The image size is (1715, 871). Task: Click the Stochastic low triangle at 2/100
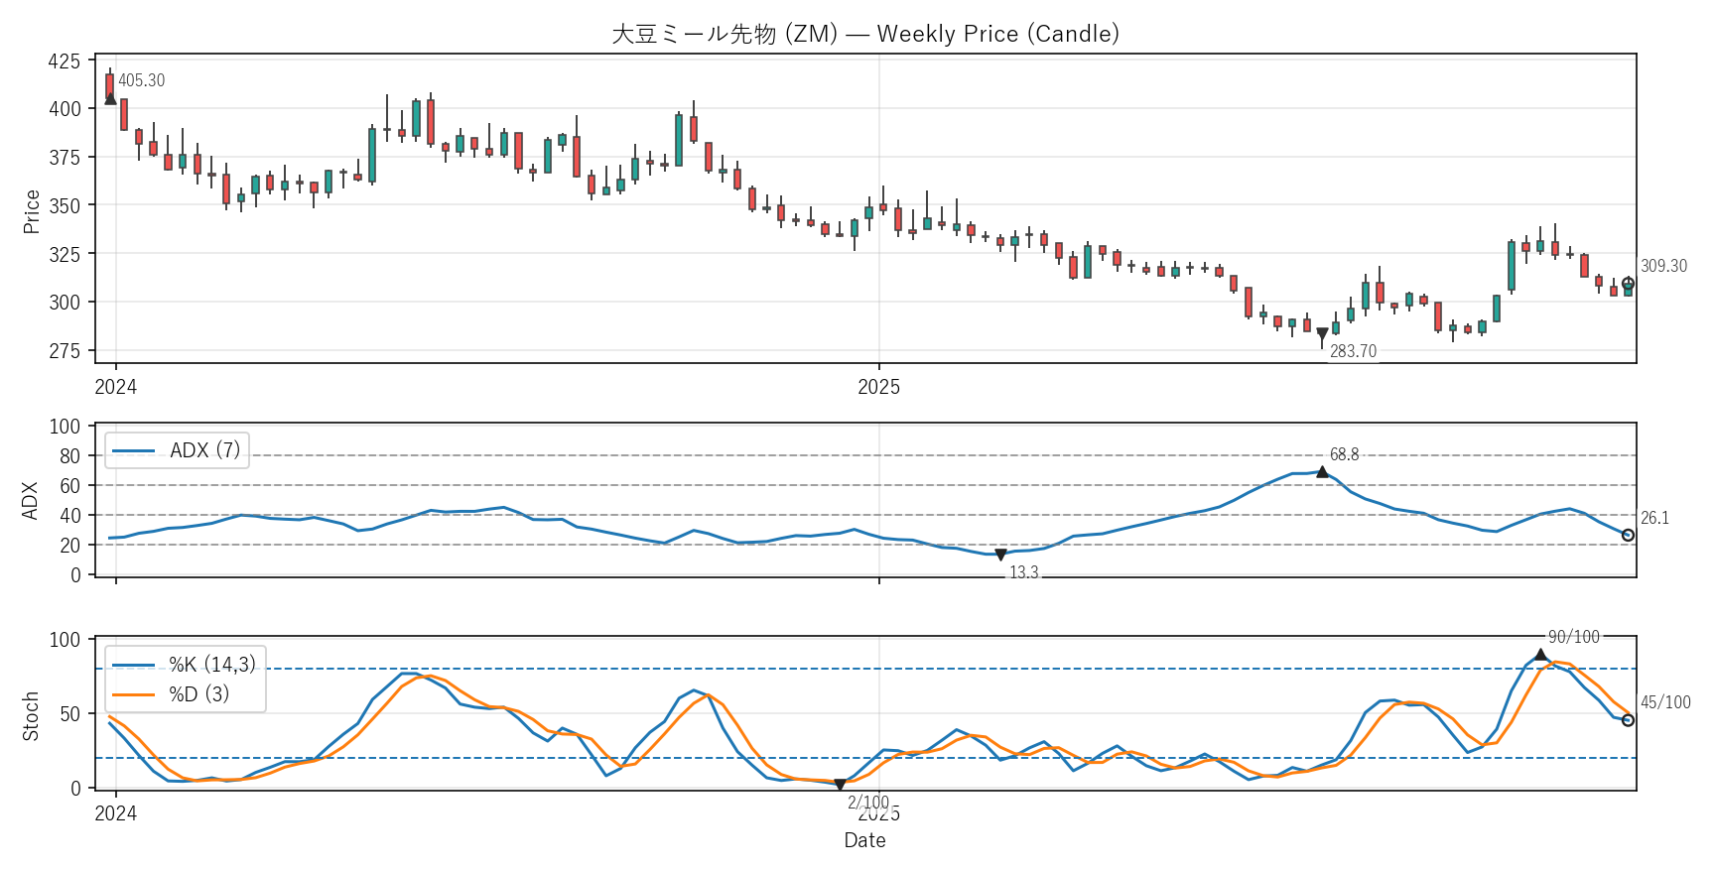pos(840,785)
